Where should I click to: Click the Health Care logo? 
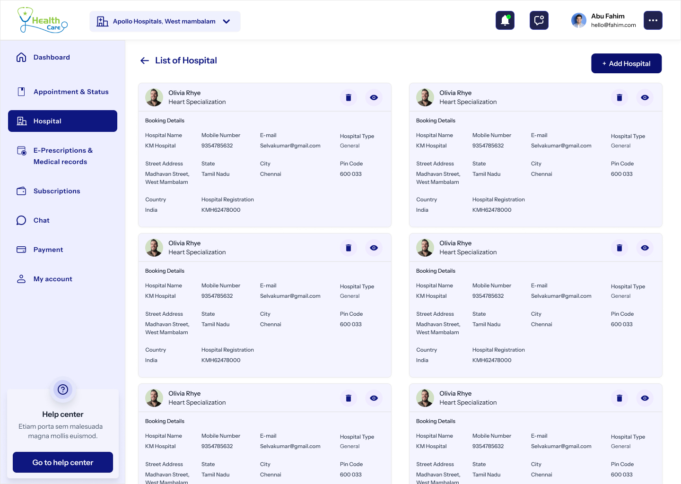click(43, 20)
